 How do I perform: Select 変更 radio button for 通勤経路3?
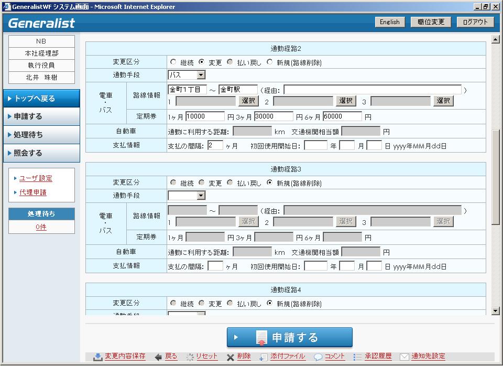[202, 182]
